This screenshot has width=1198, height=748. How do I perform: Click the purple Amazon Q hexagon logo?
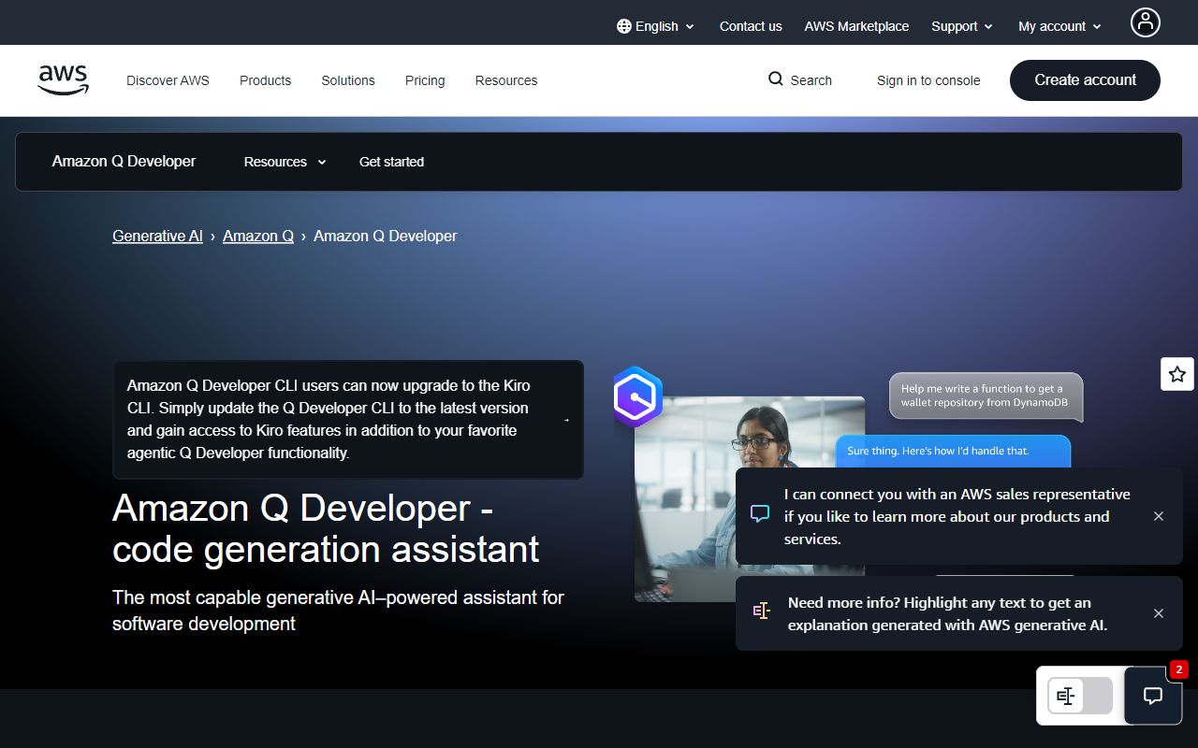pyautogui.click(x=636, y=396)
